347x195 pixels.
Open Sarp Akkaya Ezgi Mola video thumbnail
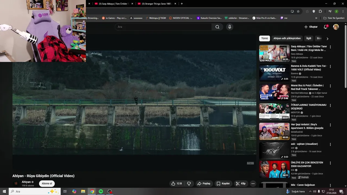pyautogui.click(x=274, y=53)
